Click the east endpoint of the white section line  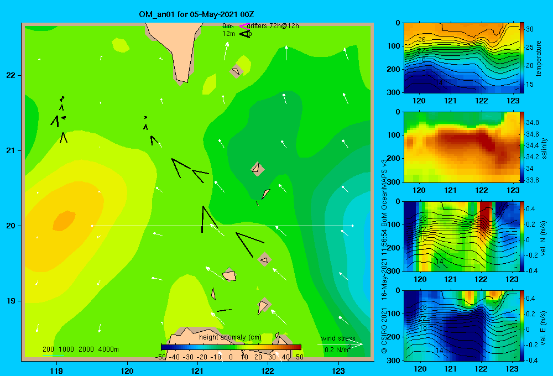click(x=353, y=226)
